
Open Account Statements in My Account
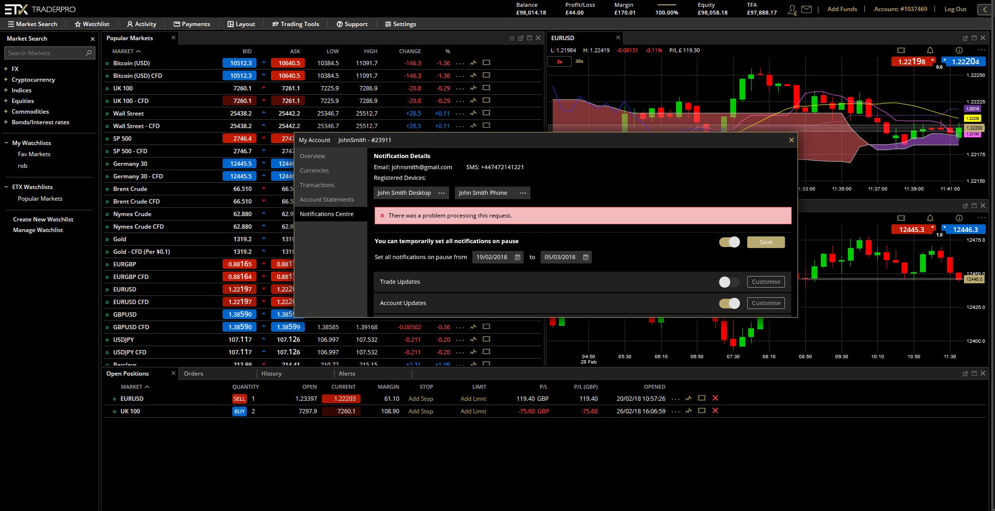click(x=327, y=200)
